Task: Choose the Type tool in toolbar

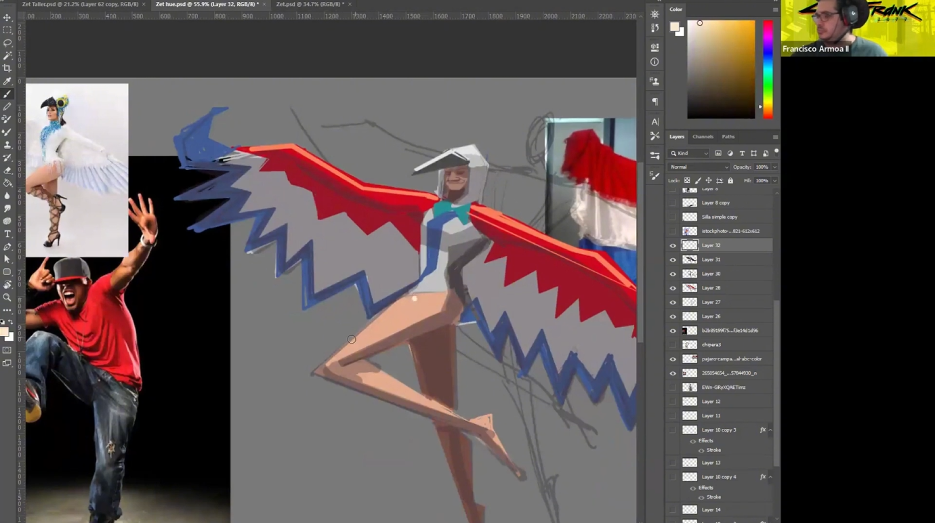Action: 7,234
